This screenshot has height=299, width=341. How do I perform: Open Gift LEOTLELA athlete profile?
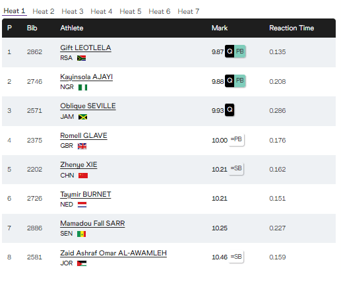click(x=86, y=48)
